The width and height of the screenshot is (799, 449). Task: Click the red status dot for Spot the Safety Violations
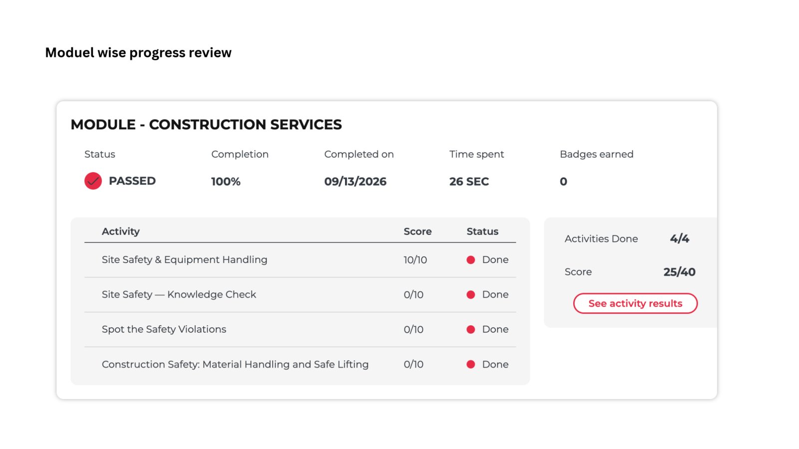(x=470, y=329)
